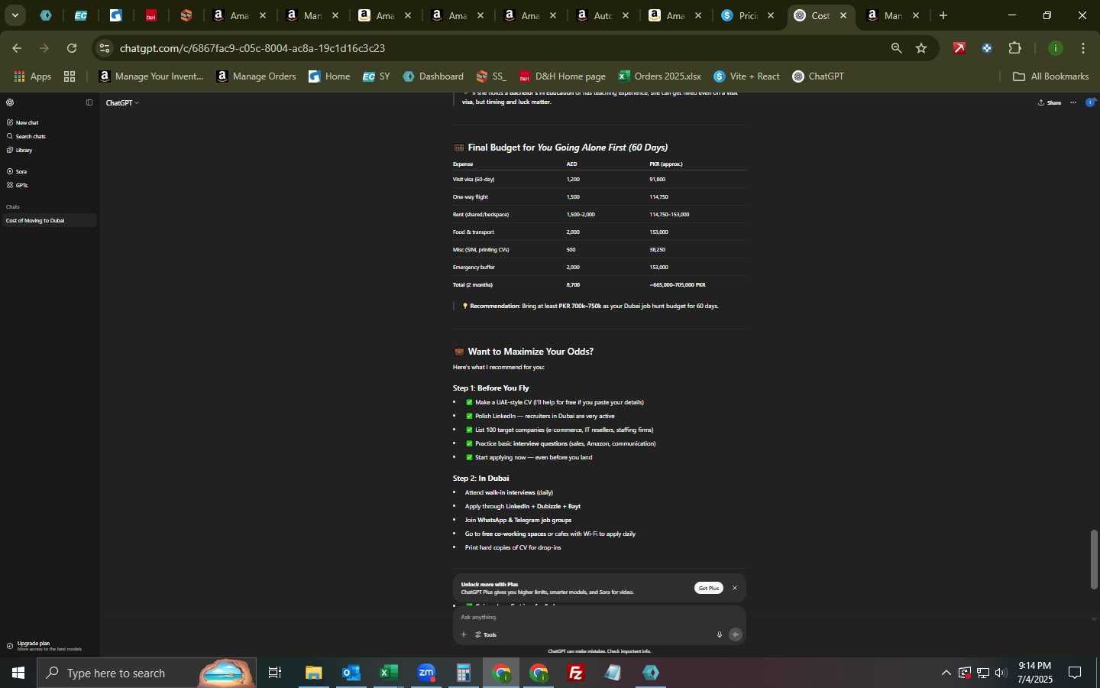
Task: Activate microphone dictation
Action: pos(720,634)
